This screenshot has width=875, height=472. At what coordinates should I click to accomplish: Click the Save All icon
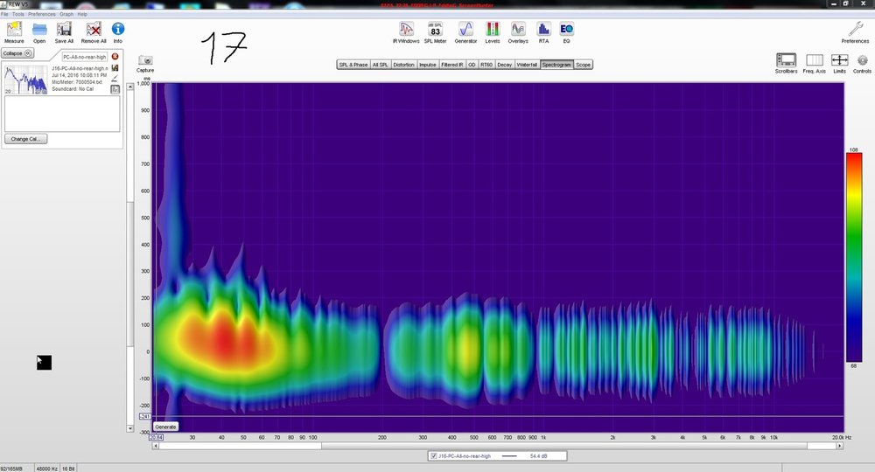[64, 30]
